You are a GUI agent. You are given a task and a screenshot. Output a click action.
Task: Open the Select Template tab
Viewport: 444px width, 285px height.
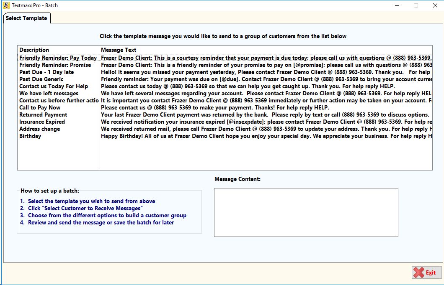(x=27, y=18)
